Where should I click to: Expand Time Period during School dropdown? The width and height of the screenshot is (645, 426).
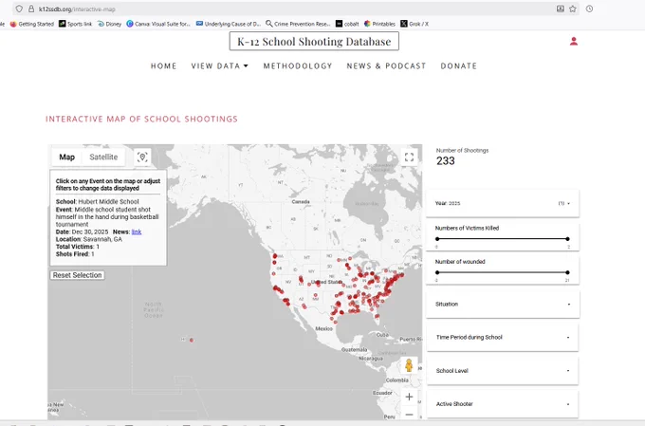coord(503,337)
